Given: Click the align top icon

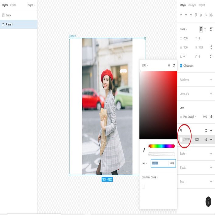Looking at the screenshot, I should 196,15.
